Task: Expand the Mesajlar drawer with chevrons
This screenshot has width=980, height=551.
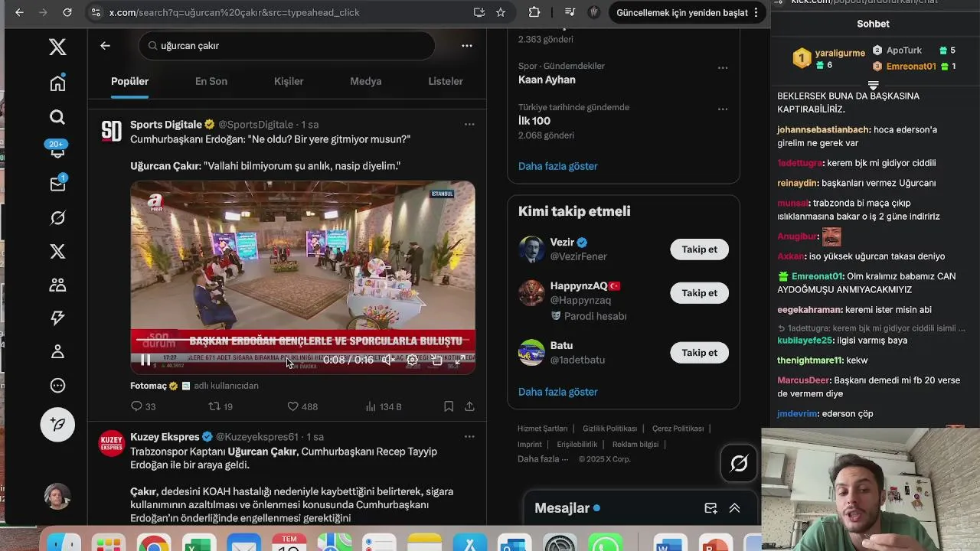Action: coord(734,508)
